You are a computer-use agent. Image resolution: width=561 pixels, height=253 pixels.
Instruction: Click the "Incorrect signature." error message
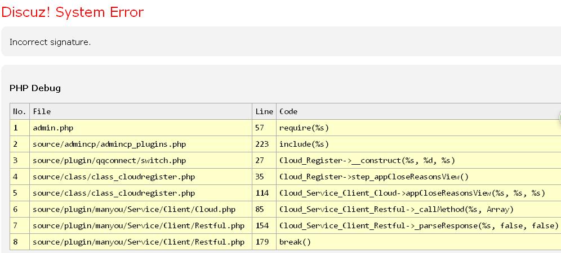pyautogui.click(x=50, y=42)
